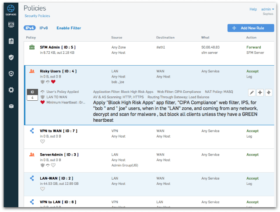Click the Sophos logo in sidebar
Viewport: 280px width, 212px height.
point(11,11)
